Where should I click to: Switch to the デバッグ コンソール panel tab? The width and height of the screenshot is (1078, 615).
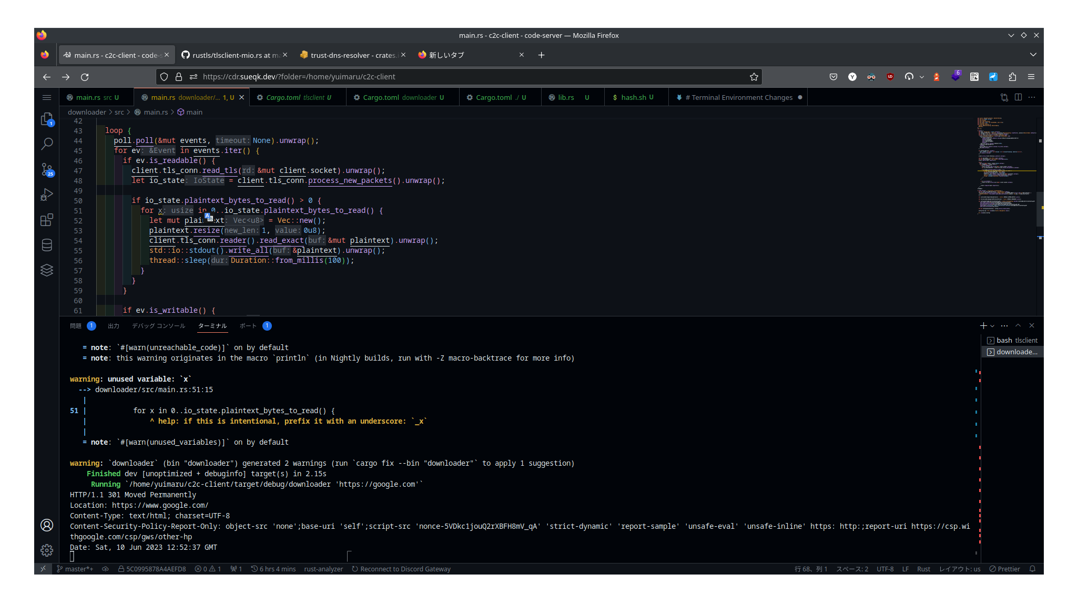click(x=158, y=326)
